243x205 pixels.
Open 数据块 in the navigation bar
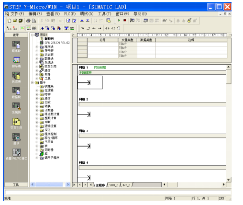click(16, 92)
